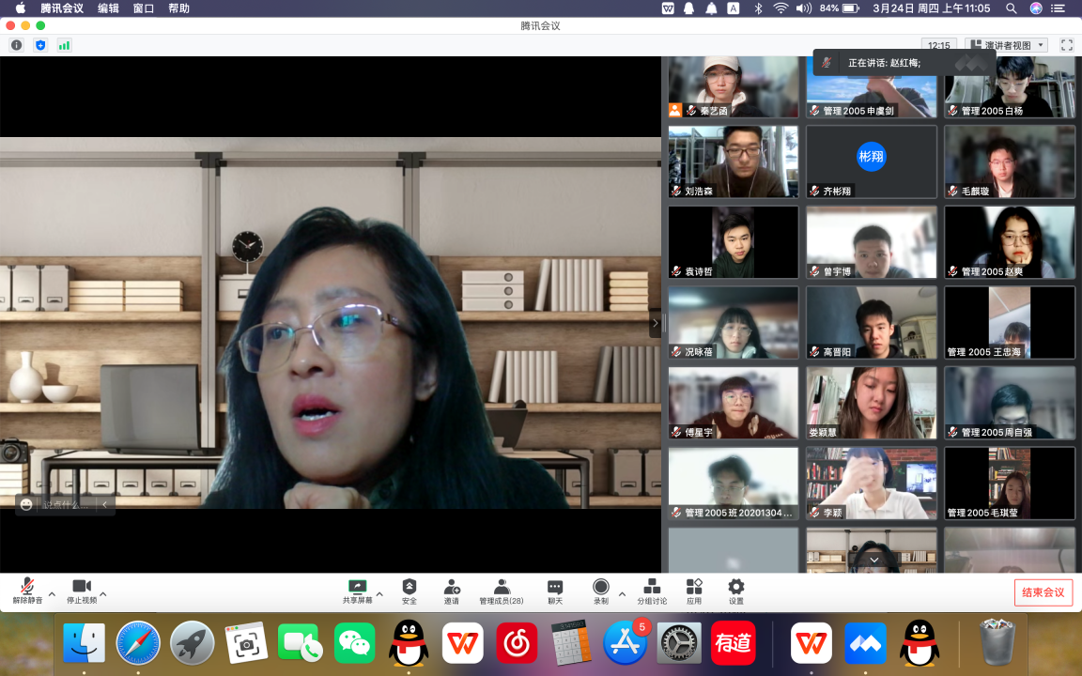
Task: Open the 编辑 menu in menu bar
Action: [x=108, y=8]
